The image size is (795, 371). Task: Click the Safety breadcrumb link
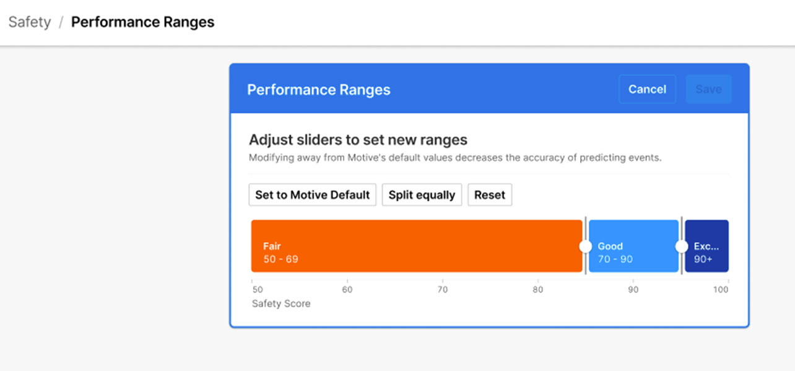(x=30, y=22)
